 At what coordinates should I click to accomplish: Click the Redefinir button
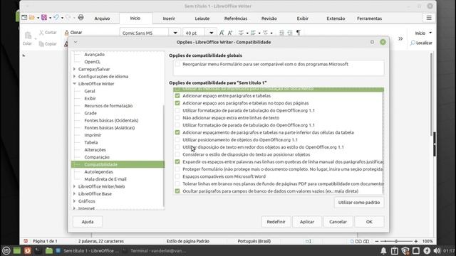pos(276,222)
